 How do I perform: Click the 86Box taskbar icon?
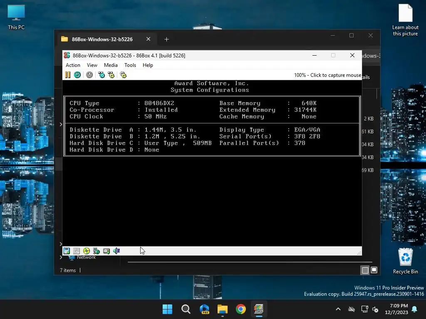pos(259,309)
